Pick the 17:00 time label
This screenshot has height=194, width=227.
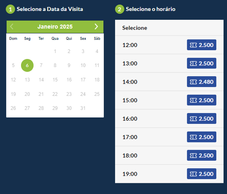click(x=130, y=137)
